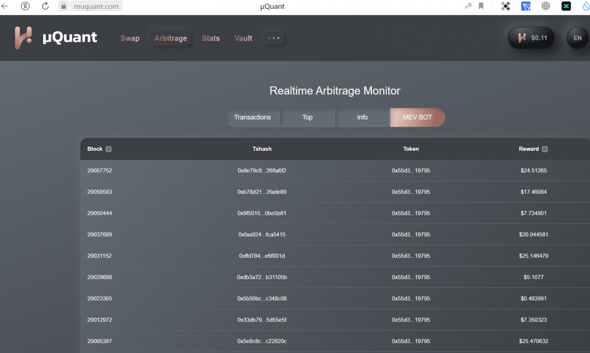Open the grey globe extension icon
The image size is (590, 353).
coord(546,6)
